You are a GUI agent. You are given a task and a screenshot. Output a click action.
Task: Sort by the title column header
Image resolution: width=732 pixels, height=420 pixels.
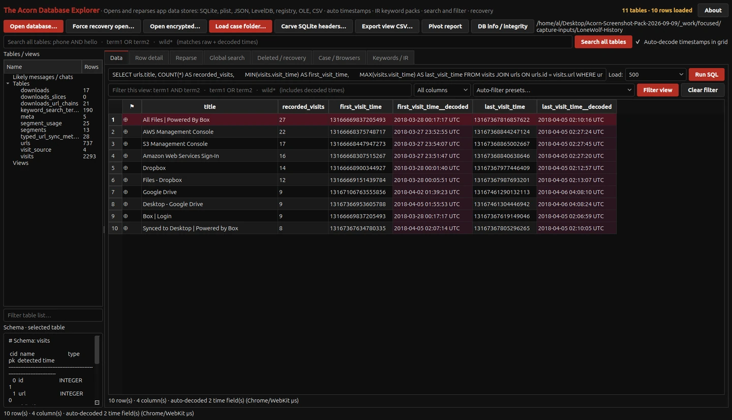(209, 107)
